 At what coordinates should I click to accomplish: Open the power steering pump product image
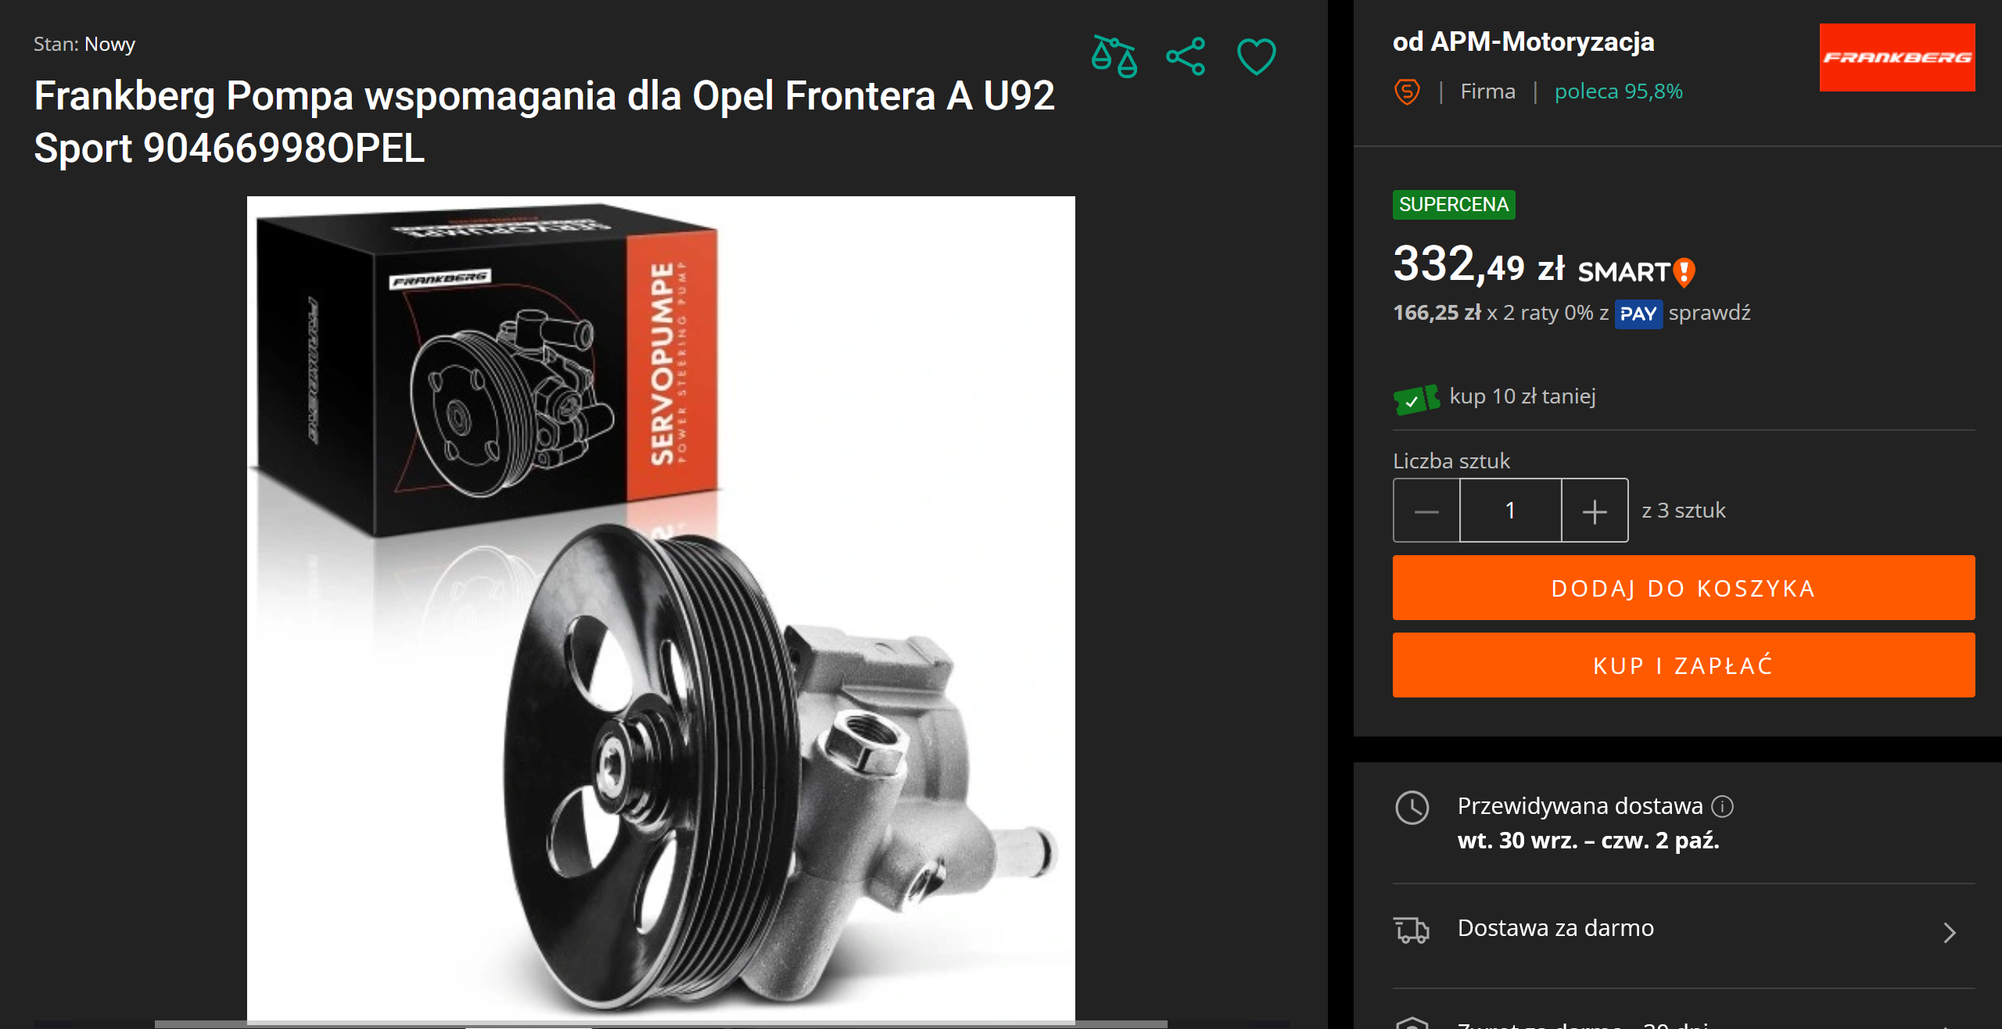click(661, 608)
